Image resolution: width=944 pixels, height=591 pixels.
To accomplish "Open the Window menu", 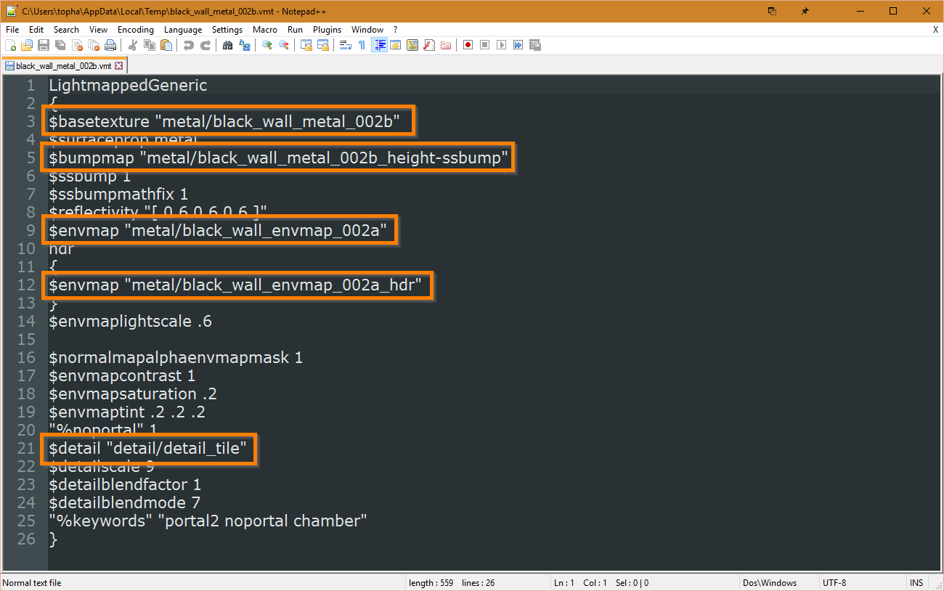I will tap(367, 30).
